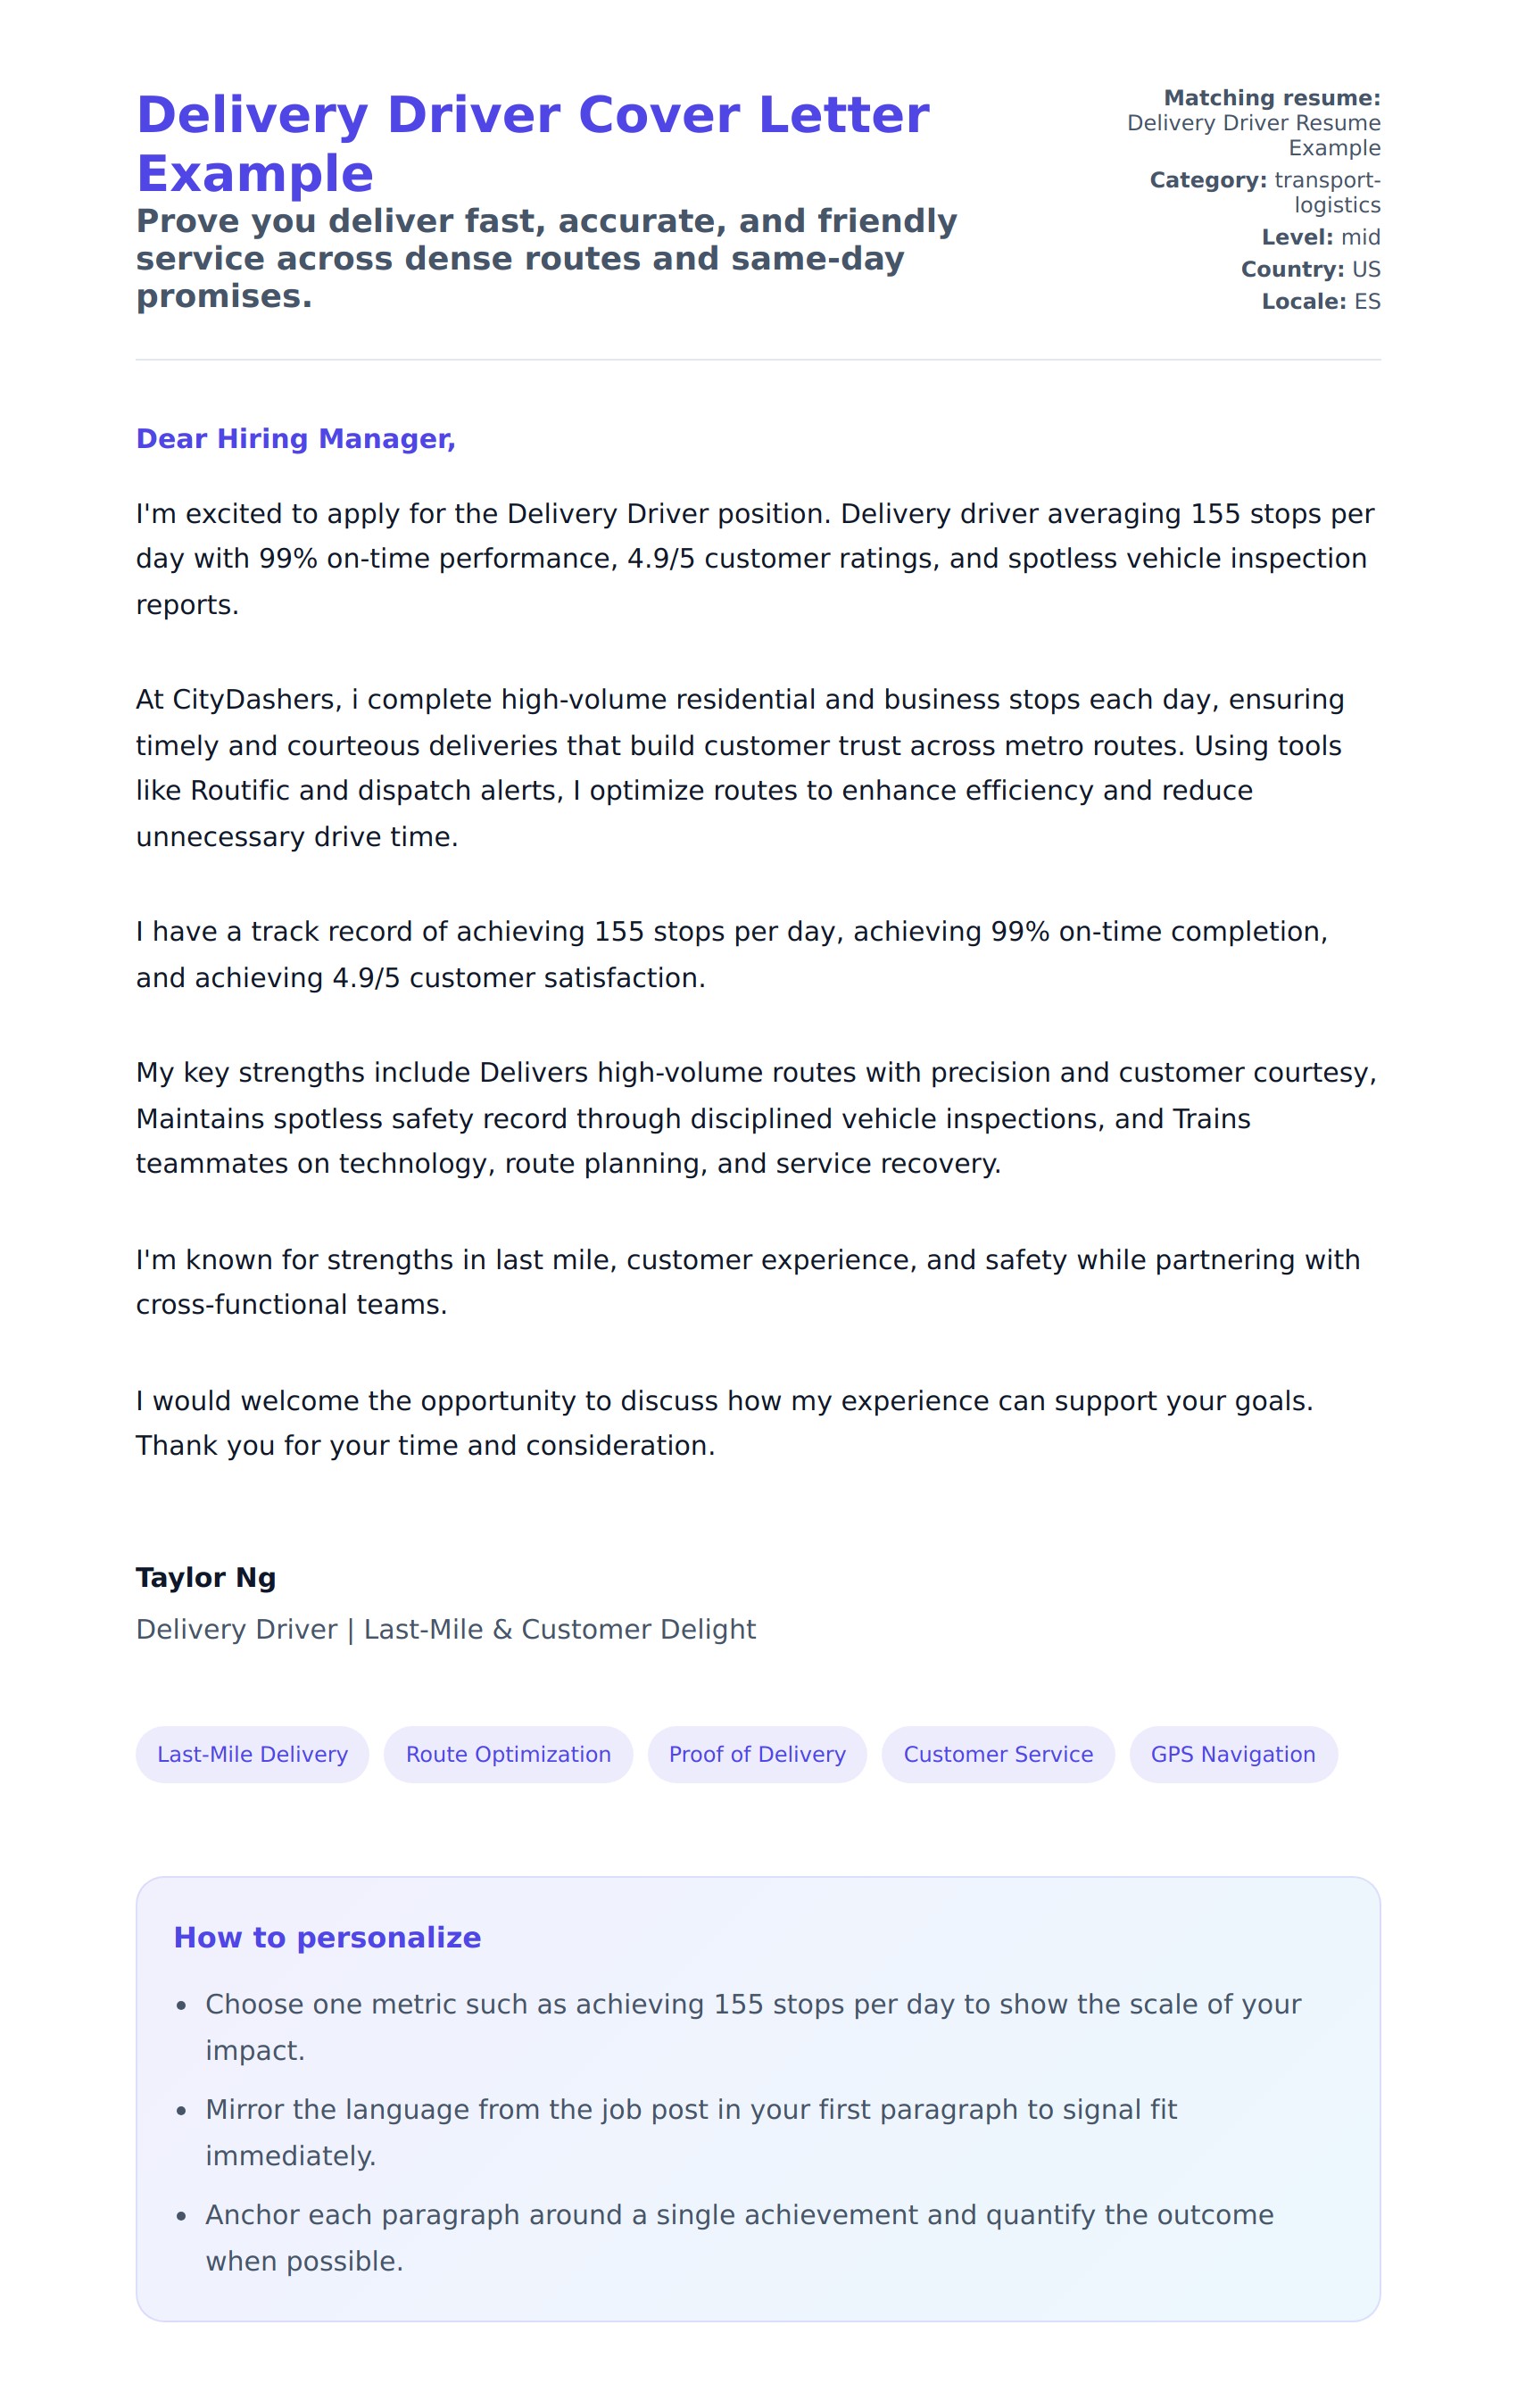Click the Locale ES metadata line

(x=1320, y=302)
